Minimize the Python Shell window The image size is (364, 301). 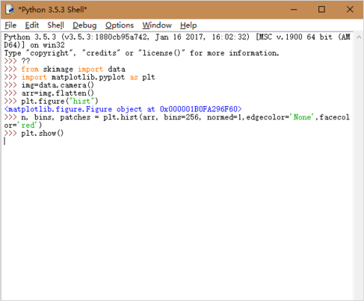pos(294,10)
